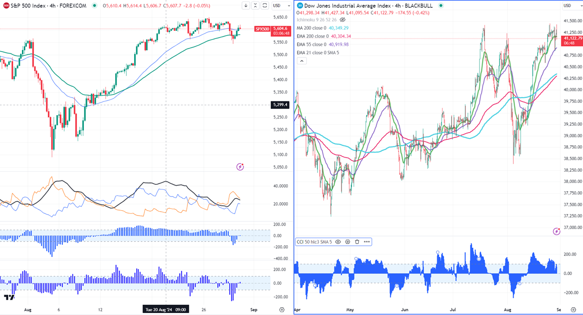Click the -0.05% change value in S&P header
The image size is (583, 315).
pos(203,5)
